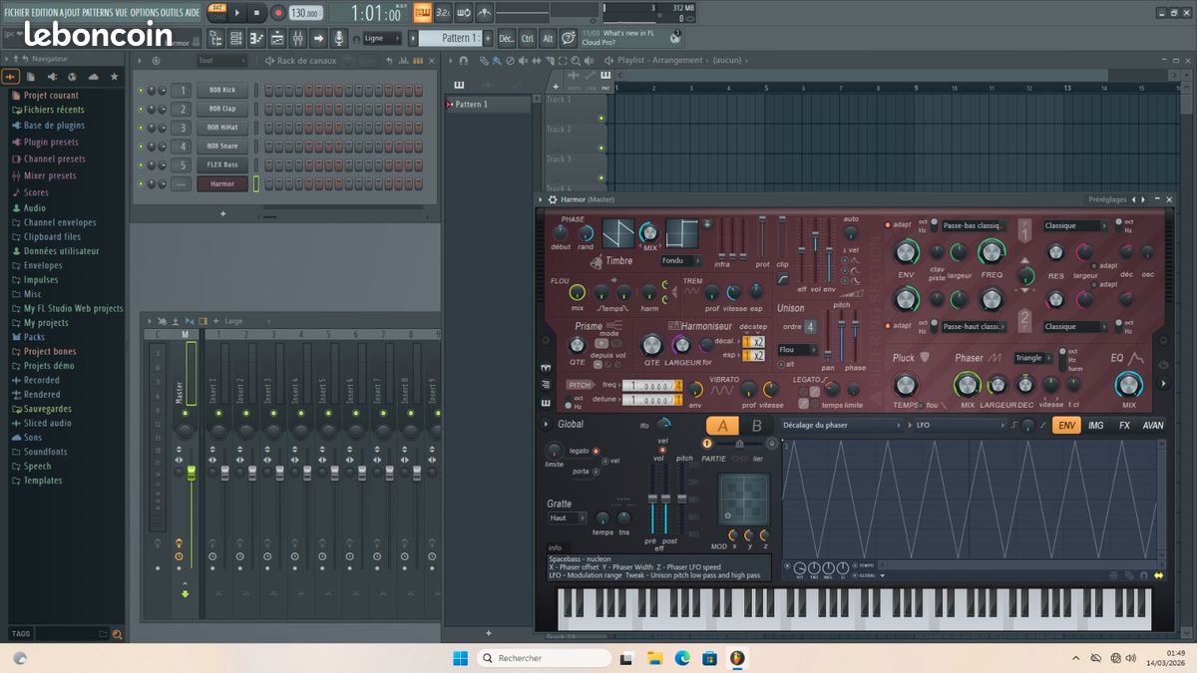Toggle the metronome icon in top toolbar
Image resolution: width=1197 pixels, height=673 pixels.
coord(485,13)
